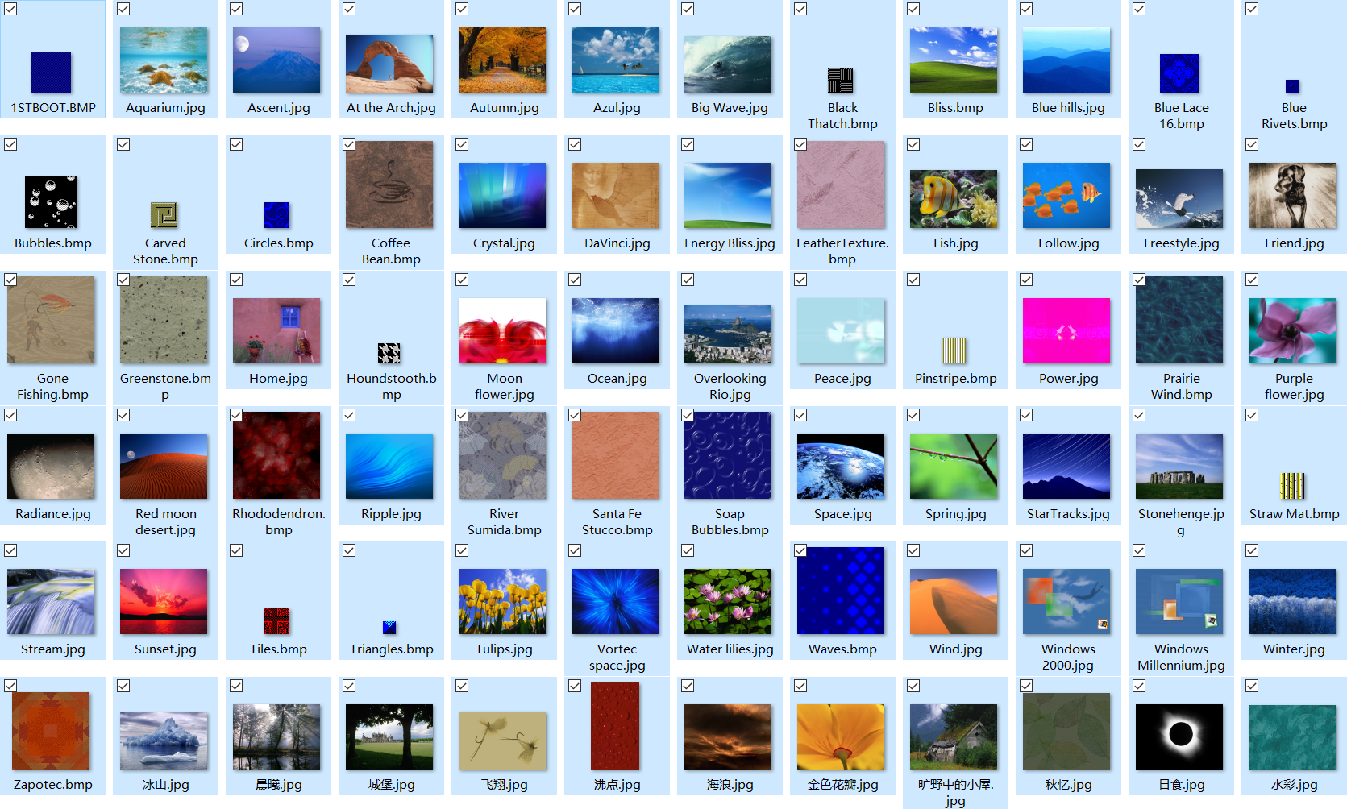The image size is (1347, 809).
Task: Toggle the checkbox above Fish.jpg
Action: tap(913, 144)
